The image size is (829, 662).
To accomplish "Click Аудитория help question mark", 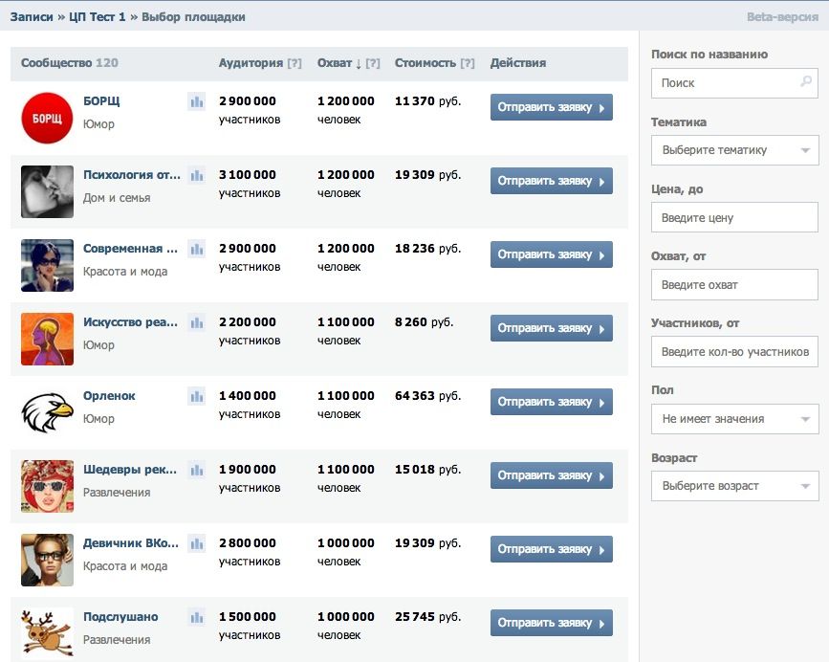I will 295,63.
